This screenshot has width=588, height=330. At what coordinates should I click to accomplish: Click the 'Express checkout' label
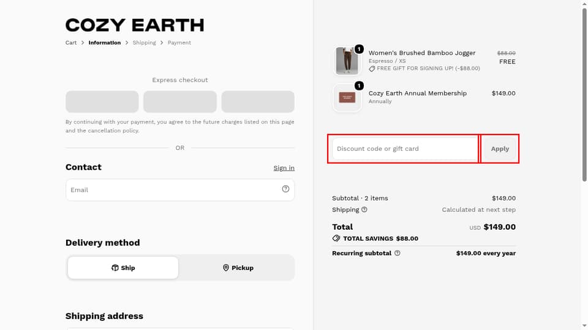(x=180, y=79)
